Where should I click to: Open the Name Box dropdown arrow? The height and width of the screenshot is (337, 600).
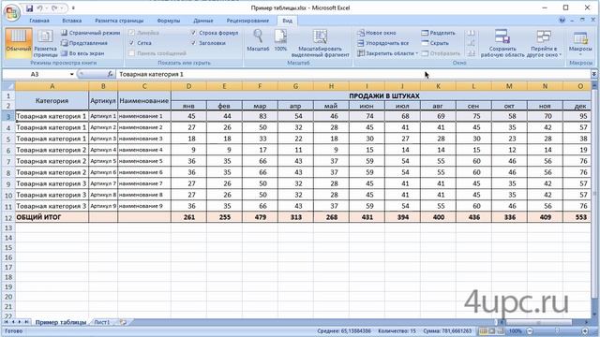click(x=71, y=74)
